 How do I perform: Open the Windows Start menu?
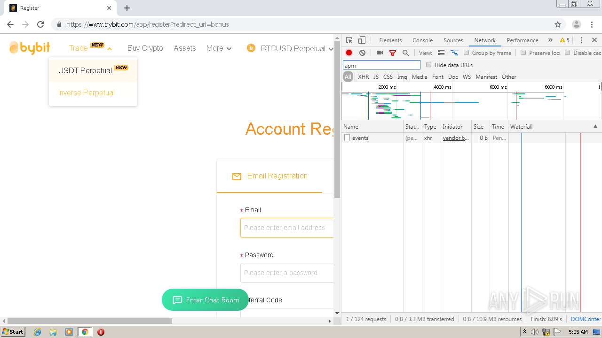click(13, 332)
